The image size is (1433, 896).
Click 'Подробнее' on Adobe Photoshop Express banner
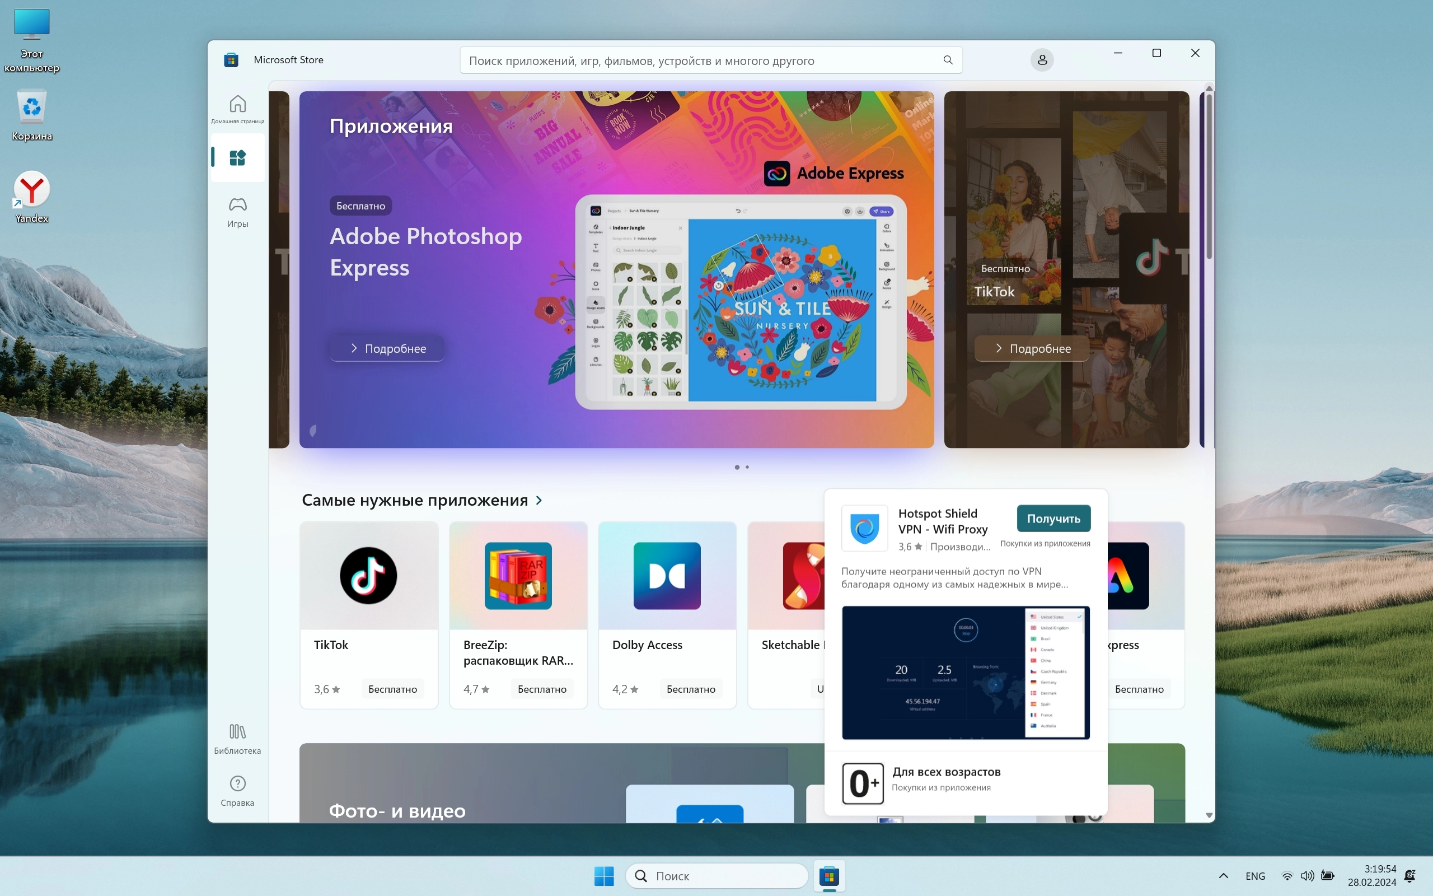click(x=387, y=348)
